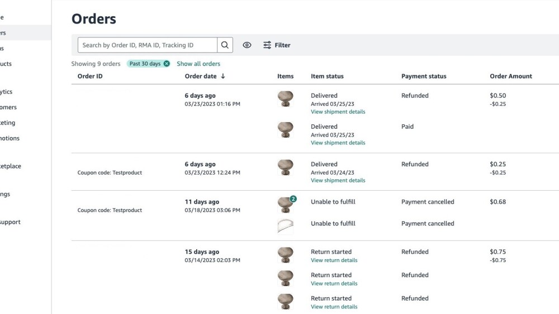Click the Order Amount column header
Screen dimensions: 559x314
click(511, 76)
